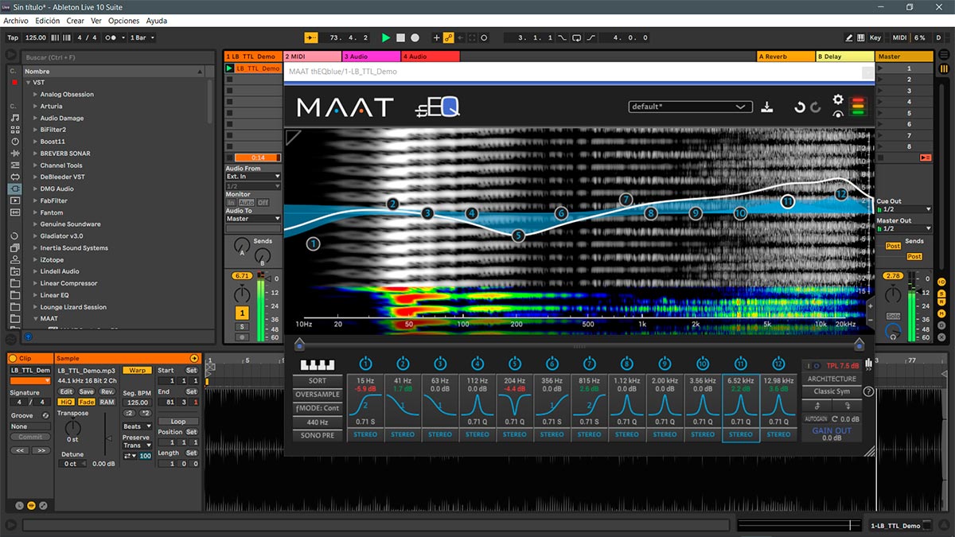Click the Transpose knob in clip view

(72, 428)
